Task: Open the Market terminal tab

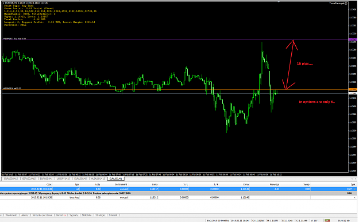Action: tap(60, 215)
